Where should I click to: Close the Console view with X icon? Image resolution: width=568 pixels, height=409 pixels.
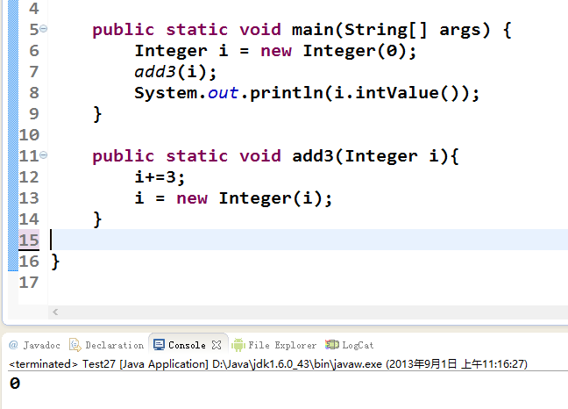(217, 345)
